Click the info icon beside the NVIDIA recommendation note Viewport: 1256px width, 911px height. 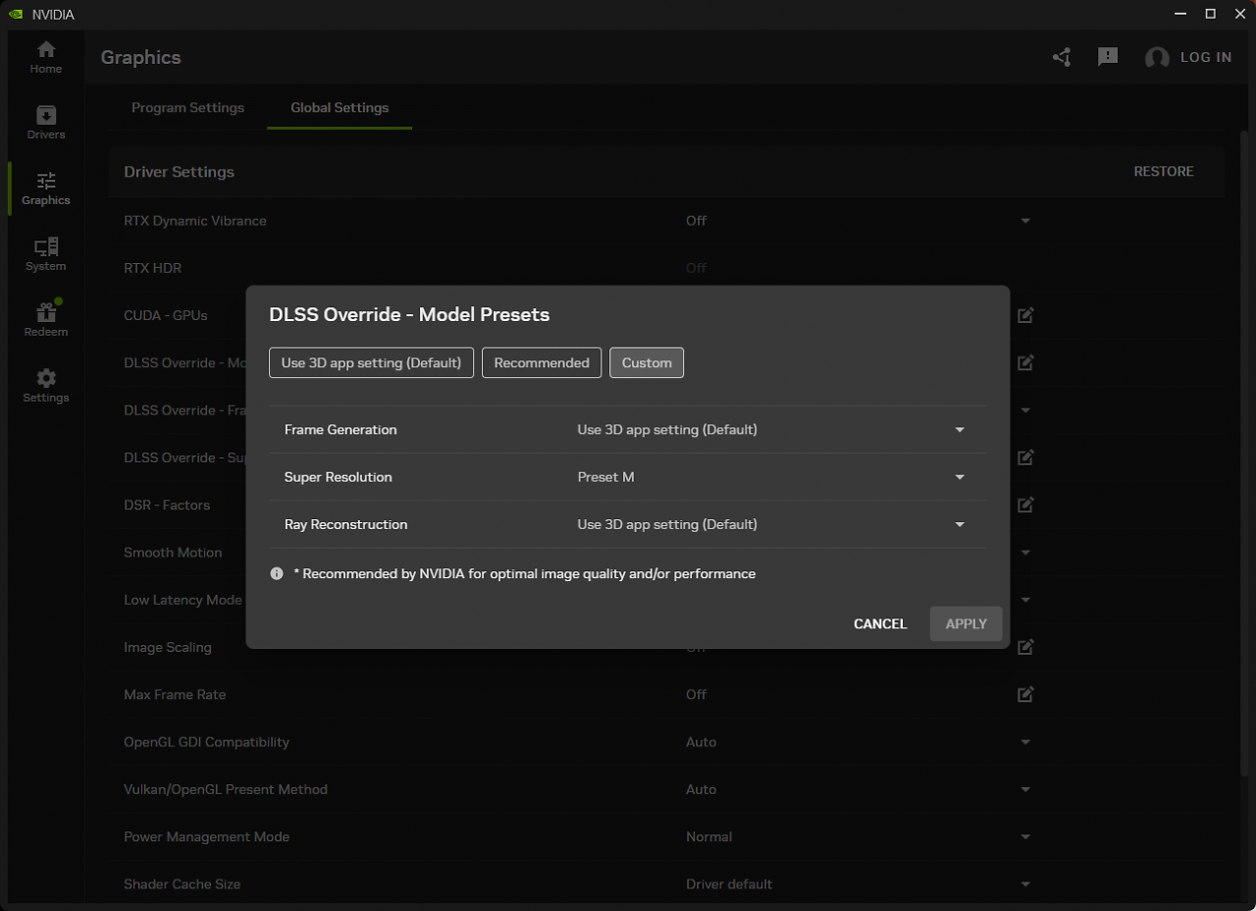[277, 573]
